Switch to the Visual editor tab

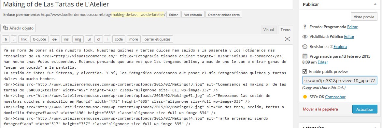click(x=268, y=30)
